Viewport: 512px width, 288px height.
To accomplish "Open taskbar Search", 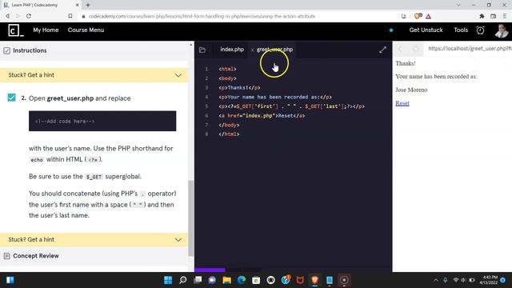I will (183, 280).
